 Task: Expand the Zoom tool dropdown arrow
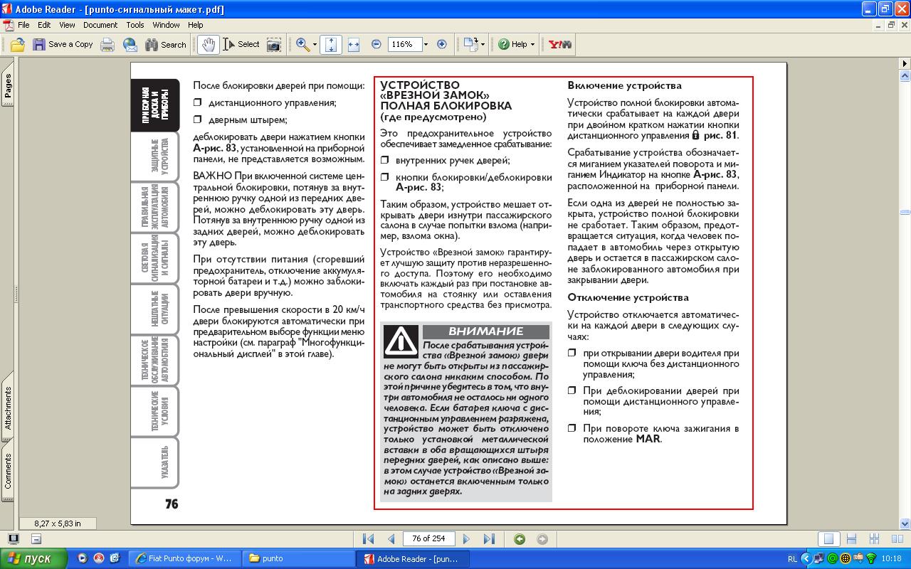coord(315,44)
